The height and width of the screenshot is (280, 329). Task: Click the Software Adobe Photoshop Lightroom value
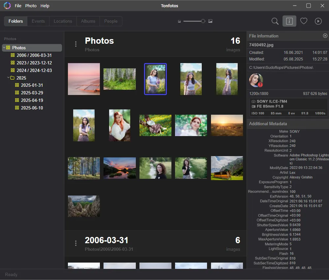coord(309,159)
